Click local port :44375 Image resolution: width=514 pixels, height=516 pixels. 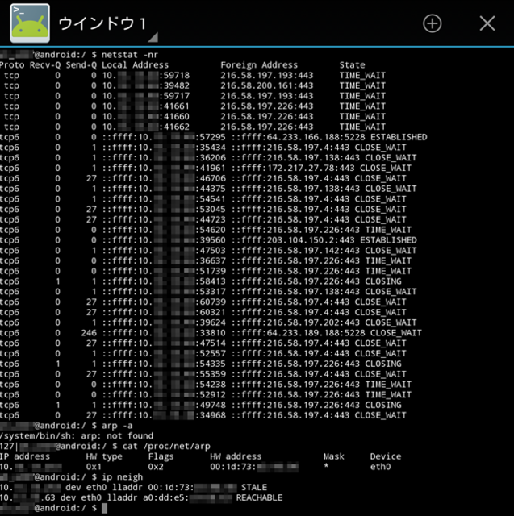(211, 189)
